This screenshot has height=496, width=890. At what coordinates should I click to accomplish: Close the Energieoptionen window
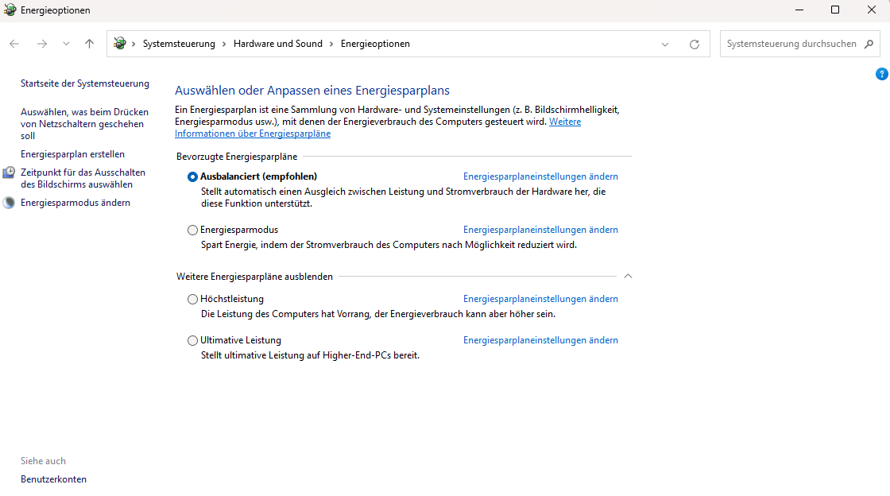click(x=871, y=10)
